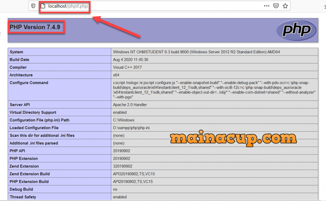
Task: Select the PHP Extension value 20190902
Action: click(121, 159)
